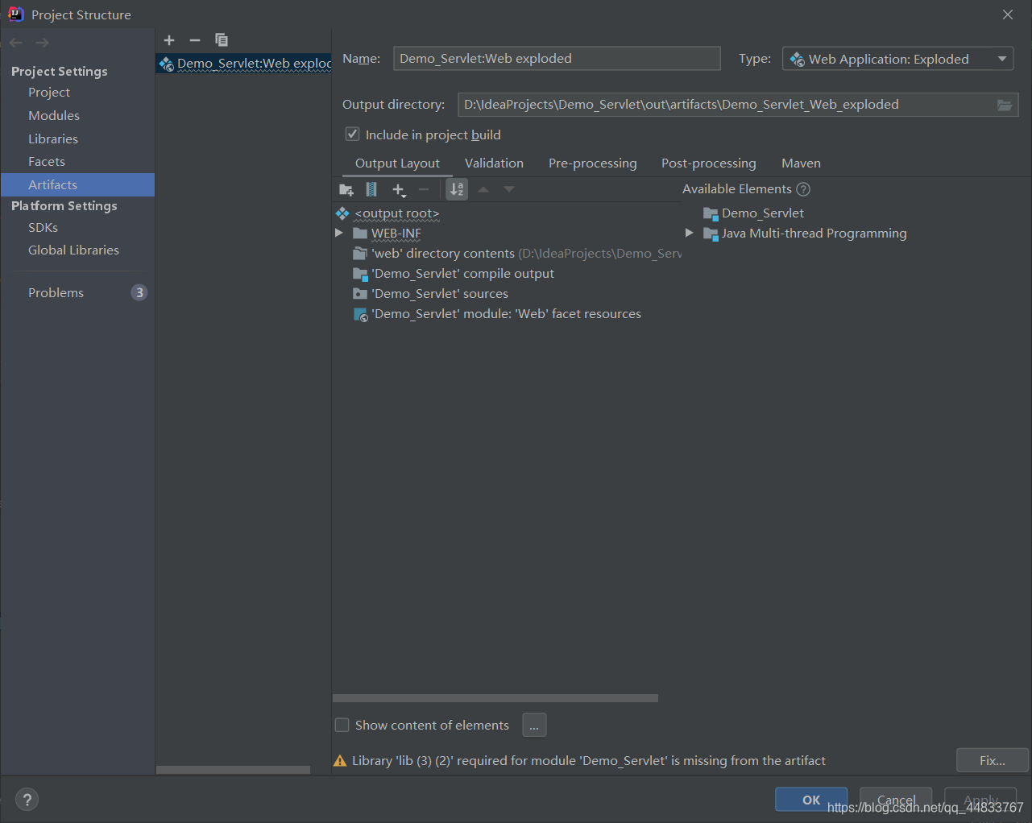Select the <output root> node
This screenshot has height=823, width=1032.
coord(397,213)
